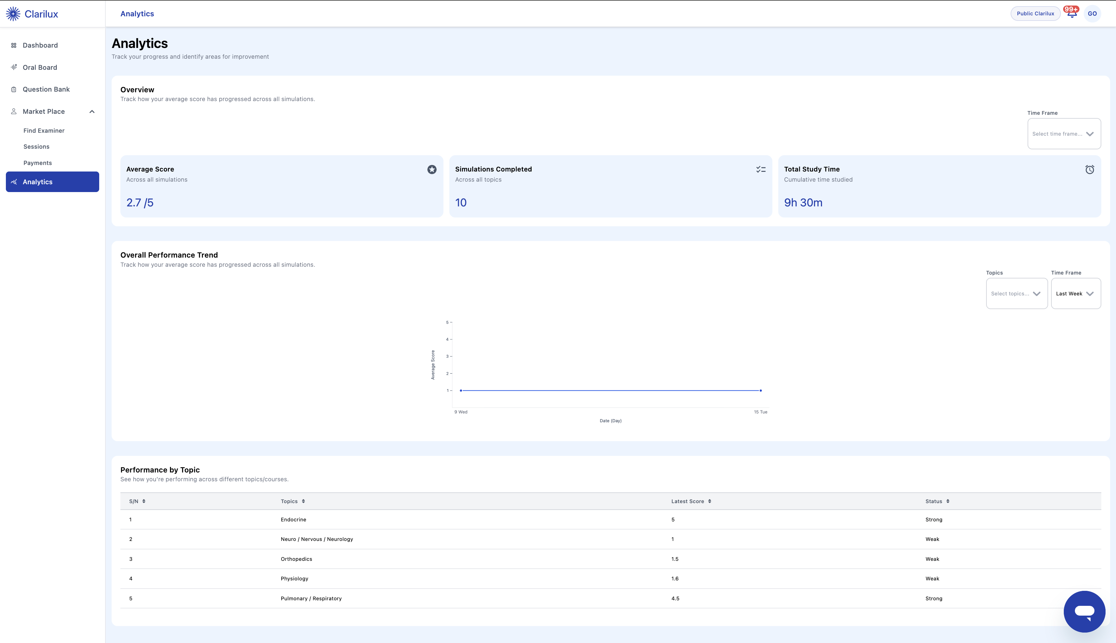Click the 9 Wed data point on chart

[461, 390]
